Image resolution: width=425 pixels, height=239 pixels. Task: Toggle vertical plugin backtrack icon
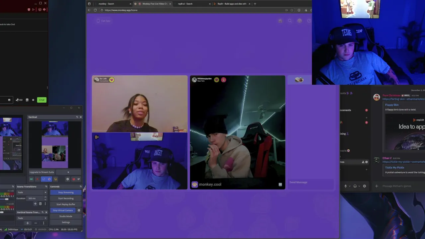click(55, 179)
